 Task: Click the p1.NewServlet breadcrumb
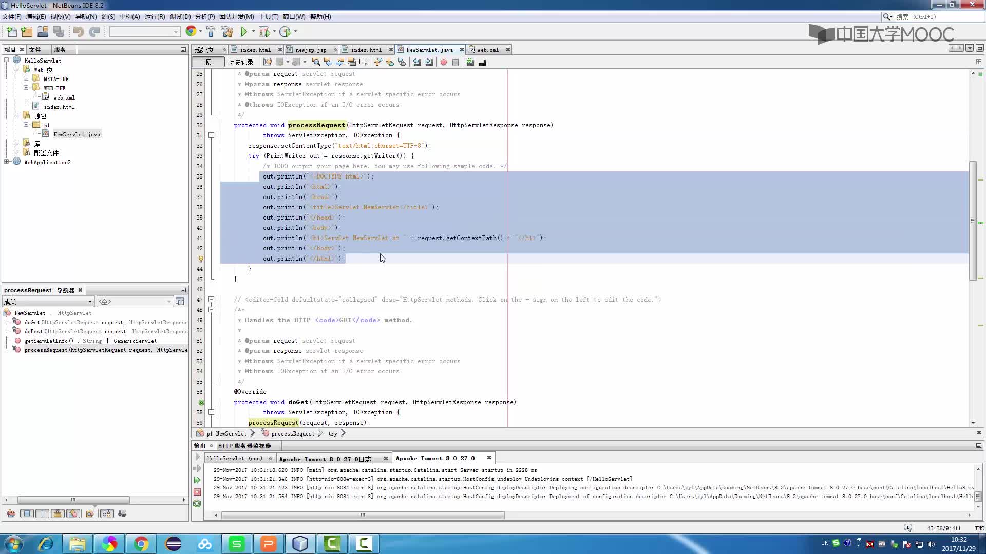pos(226,433)
